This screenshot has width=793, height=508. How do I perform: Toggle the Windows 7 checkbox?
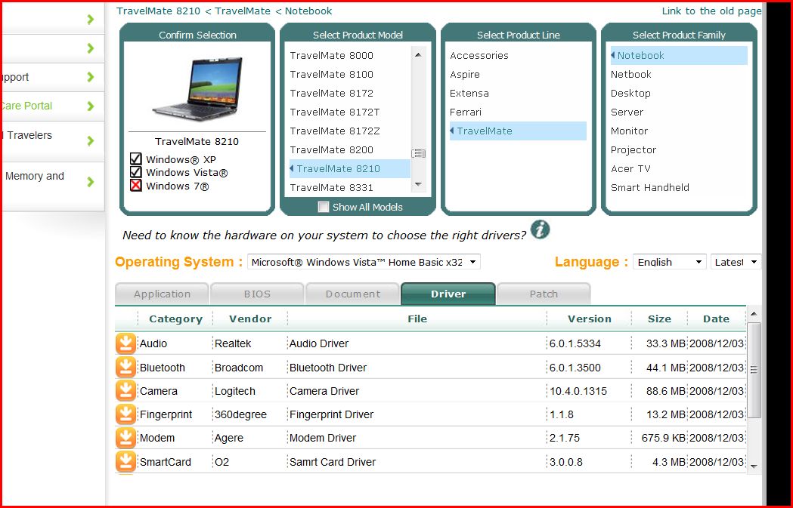click(135, 186)
